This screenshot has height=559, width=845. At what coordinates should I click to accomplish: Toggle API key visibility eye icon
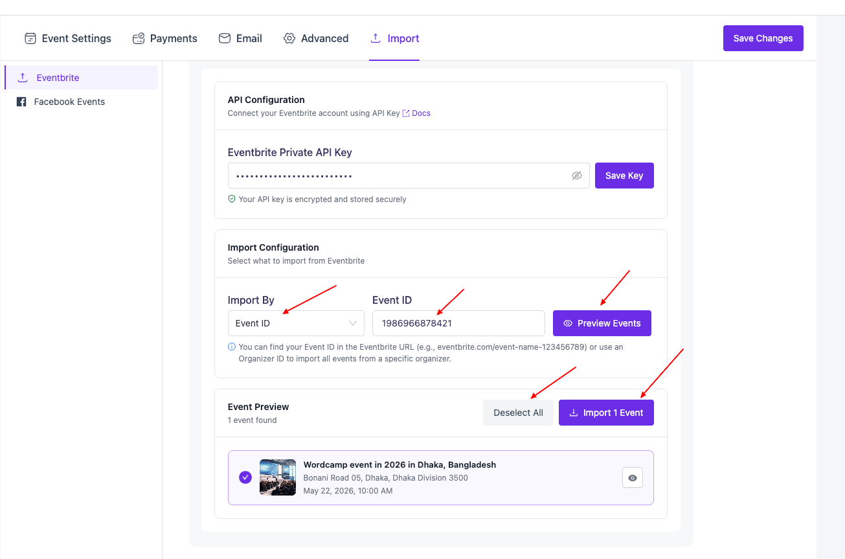[577, 176]
